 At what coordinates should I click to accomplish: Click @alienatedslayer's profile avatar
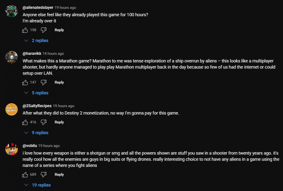[x=12, y=11]
